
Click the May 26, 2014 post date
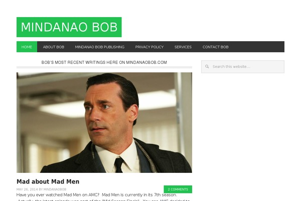click(x=27, y=189)
